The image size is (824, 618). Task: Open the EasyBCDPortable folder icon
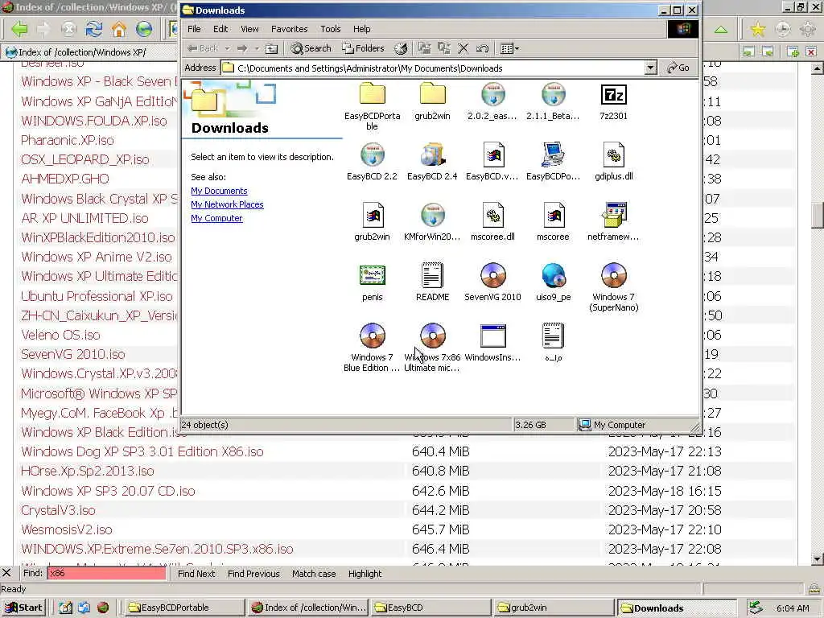[x=372, y=95]
